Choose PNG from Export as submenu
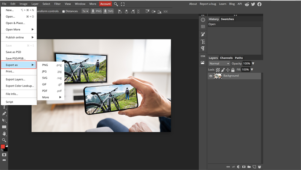This screenshot has height=170, width=301. [x=52, y=65]
